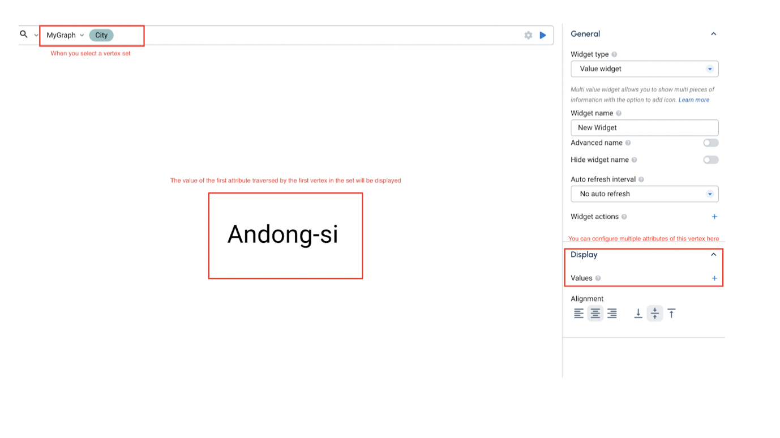Align text right

pos(612,314)
